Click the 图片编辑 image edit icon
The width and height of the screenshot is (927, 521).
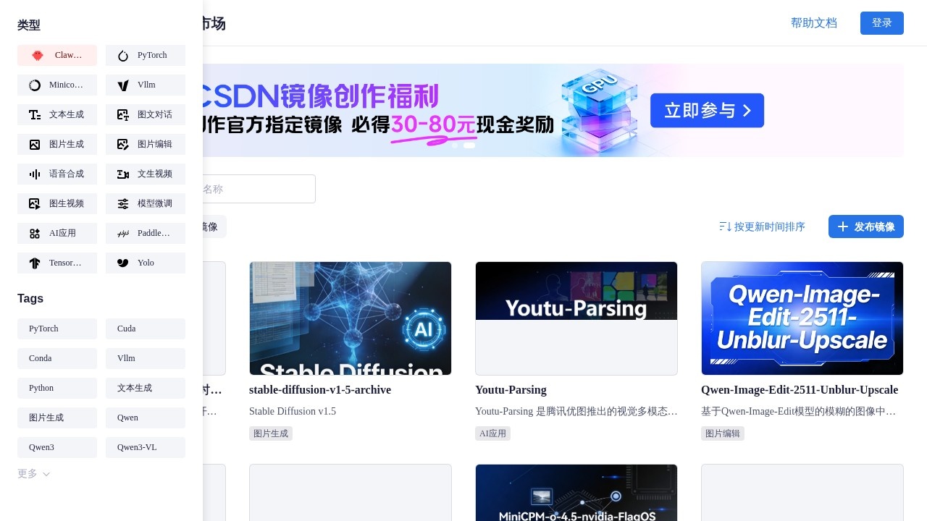click(x=123, y=144)
